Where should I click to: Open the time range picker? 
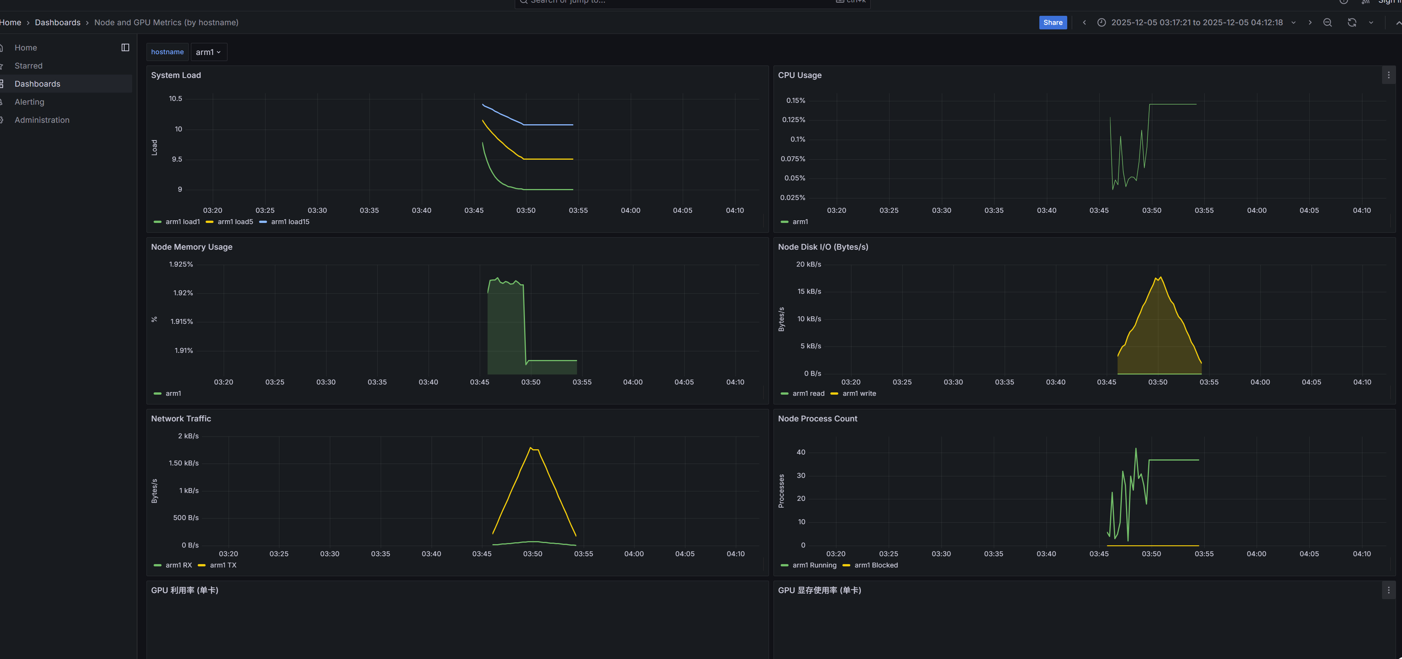click(1196, 22)
